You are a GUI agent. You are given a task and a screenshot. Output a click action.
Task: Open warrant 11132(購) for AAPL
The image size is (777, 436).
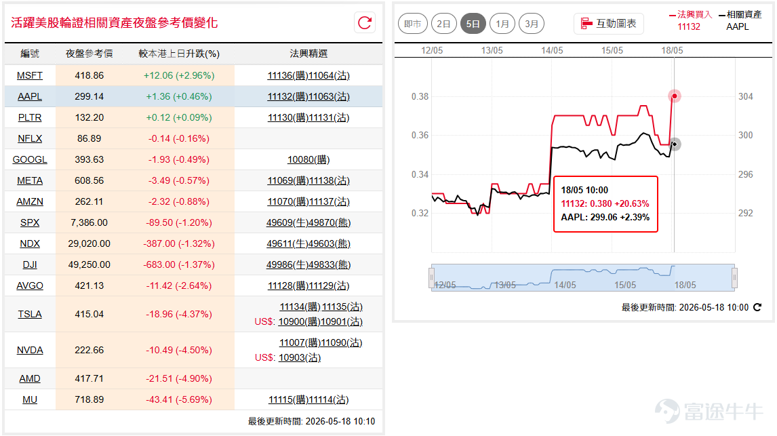coord(287,96)
